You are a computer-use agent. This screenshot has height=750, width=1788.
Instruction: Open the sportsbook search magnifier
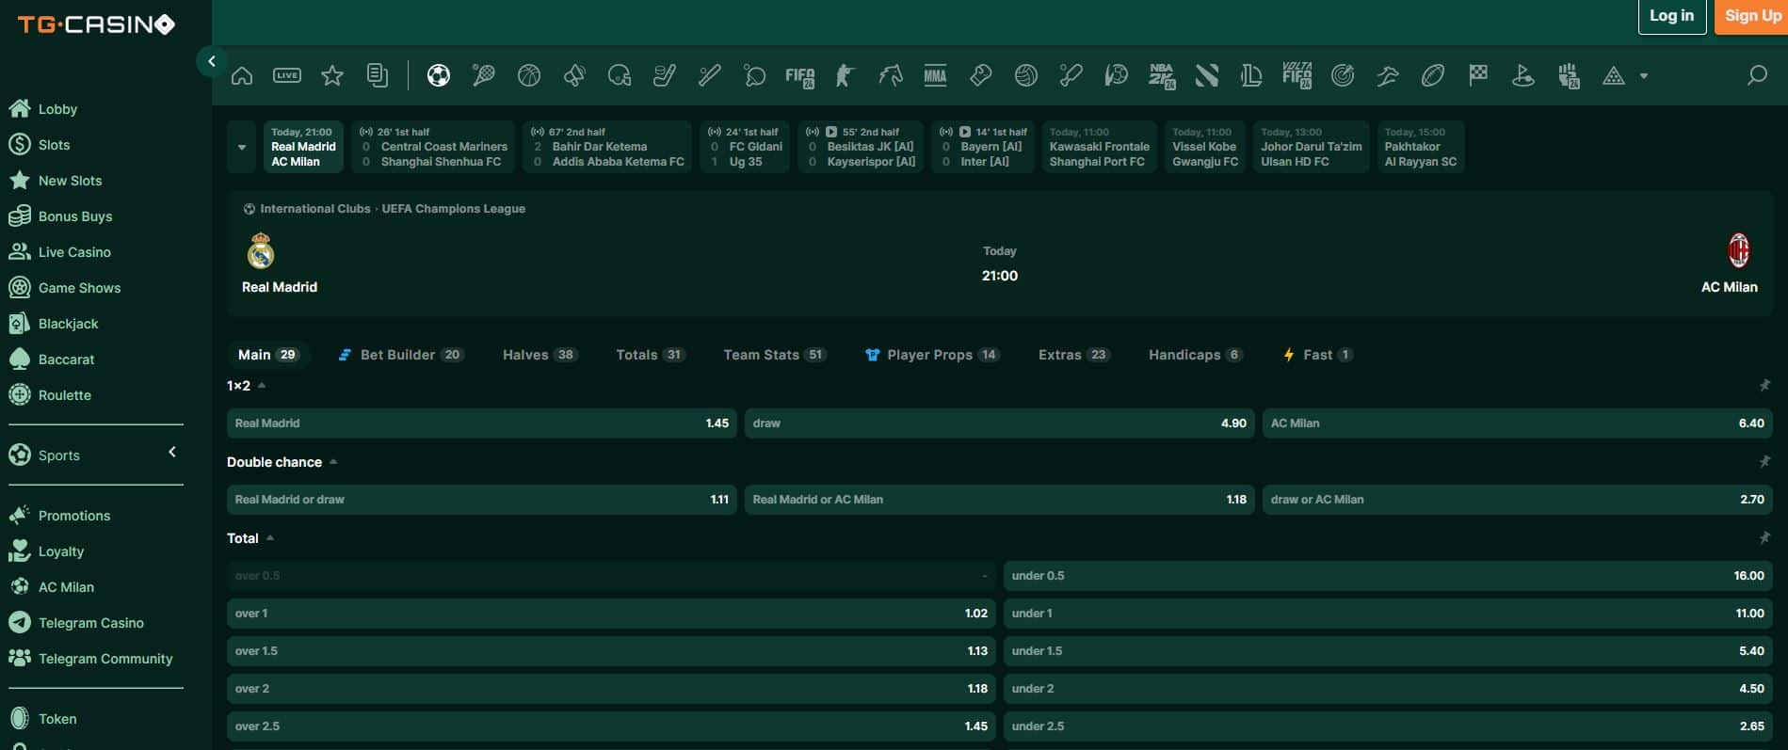(x=1757, y=75)
